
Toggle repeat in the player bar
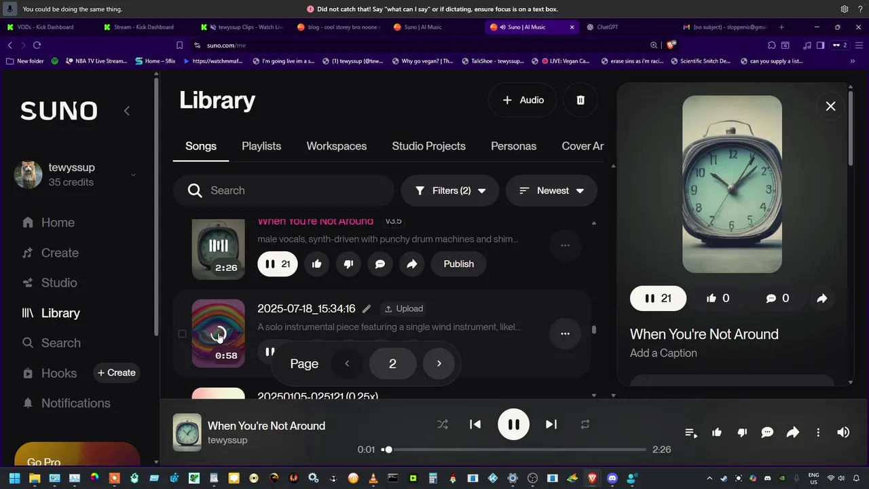point(585,424)
